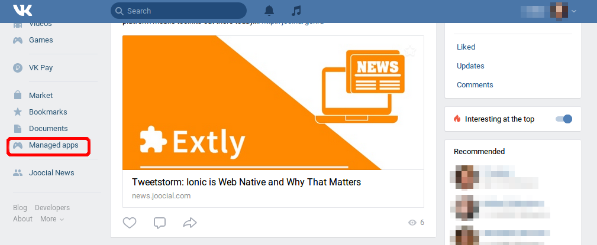Open the Blog footer link
Viewport: 597px width, 245px height.
click(20, 208)
